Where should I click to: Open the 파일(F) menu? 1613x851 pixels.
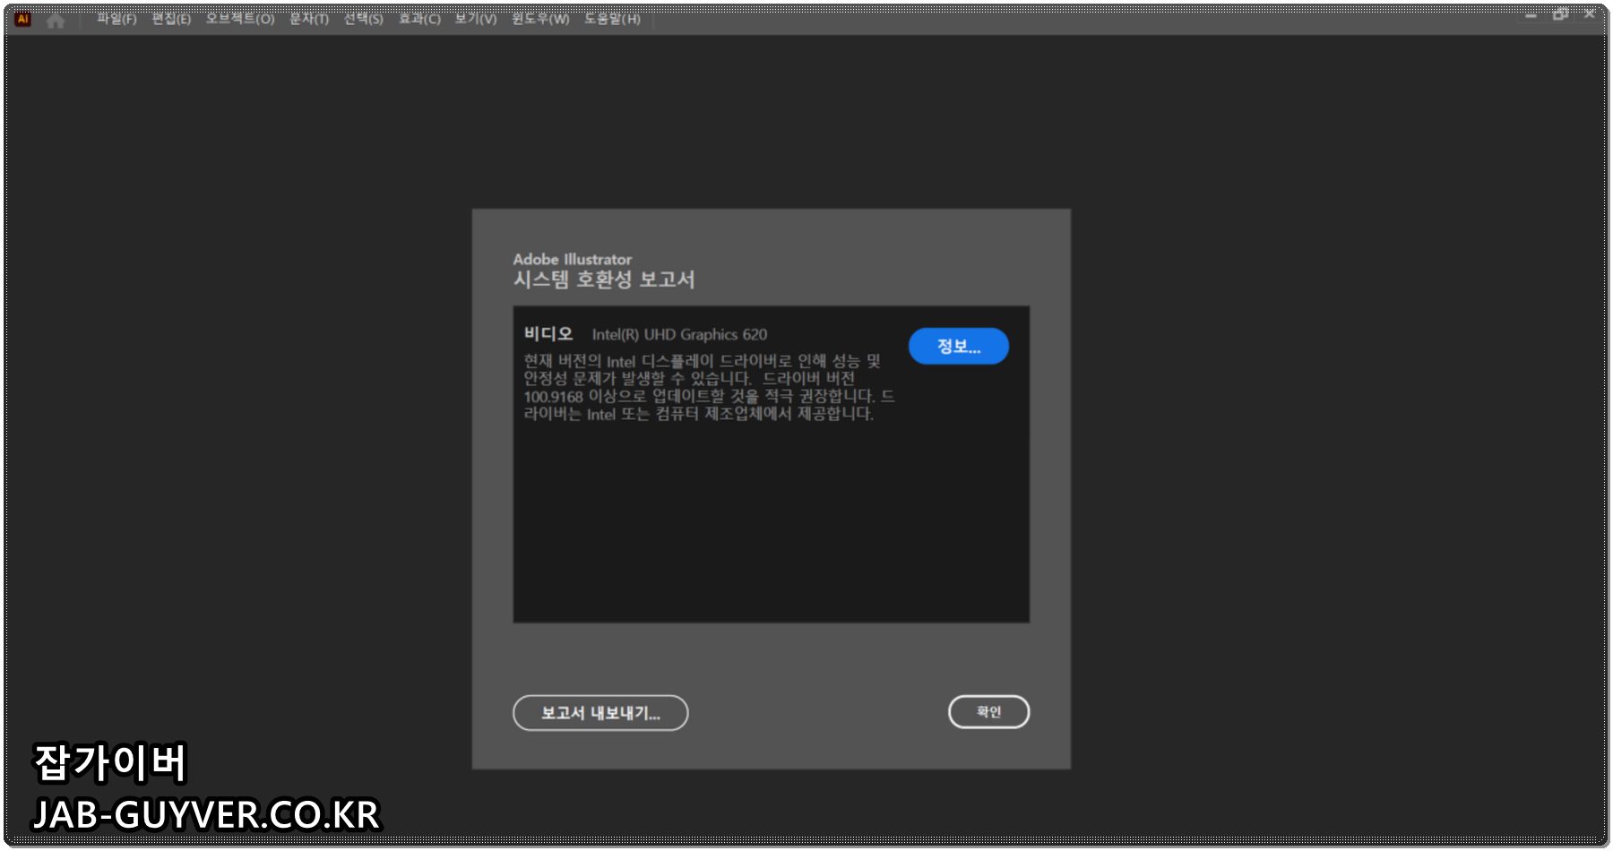[116, 19]
